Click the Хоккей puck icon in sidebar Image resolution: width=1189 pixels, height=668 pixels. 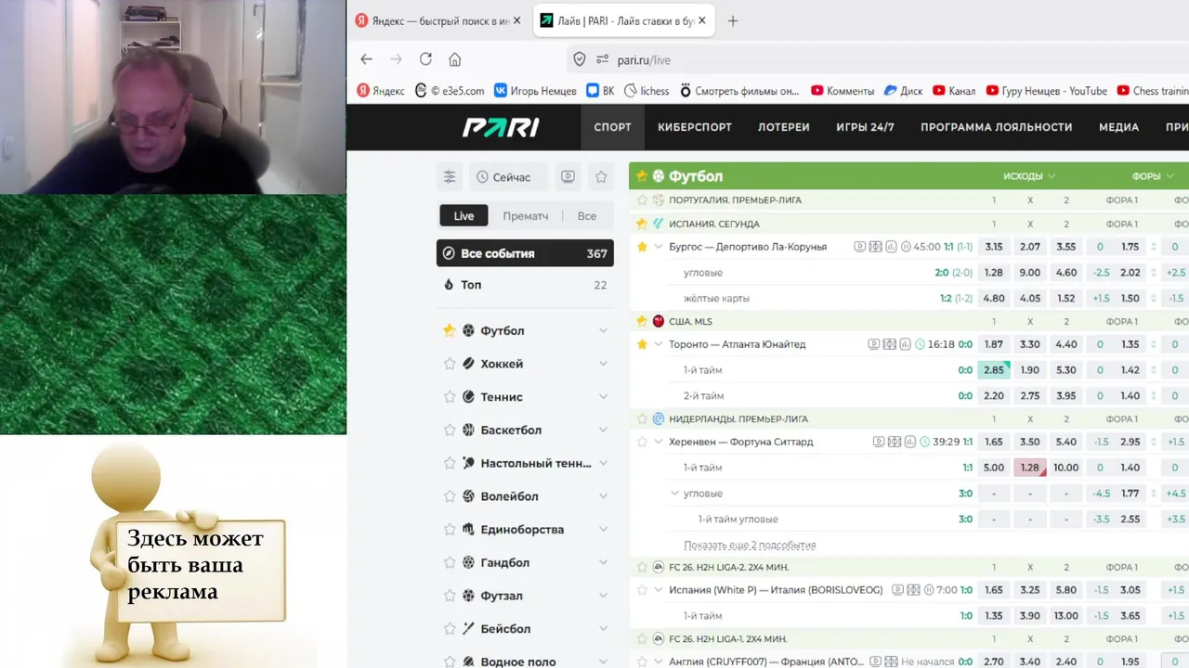pos(468,364)
